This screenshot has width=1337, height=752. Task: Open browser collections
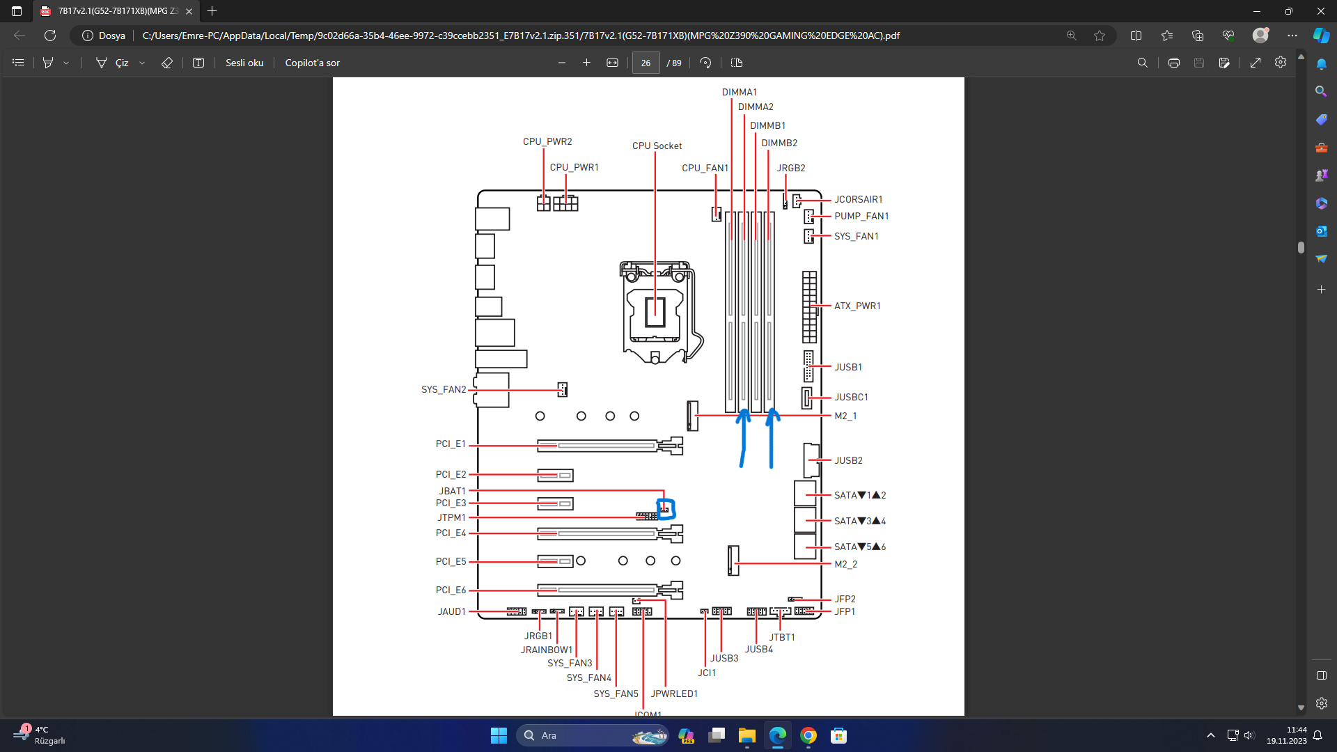coord(1198,36)
